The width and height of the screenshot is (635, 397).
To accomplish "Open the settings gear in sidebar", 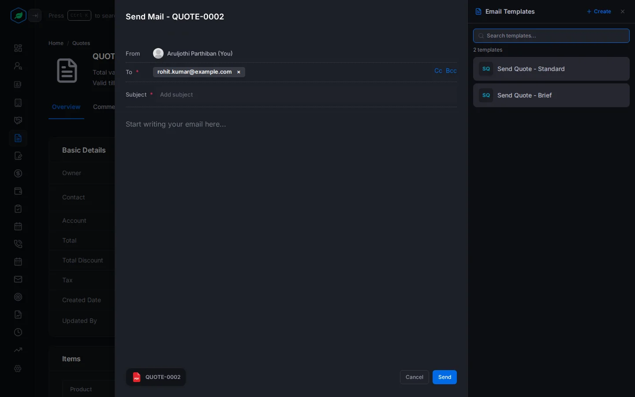I will pos(18,369).
